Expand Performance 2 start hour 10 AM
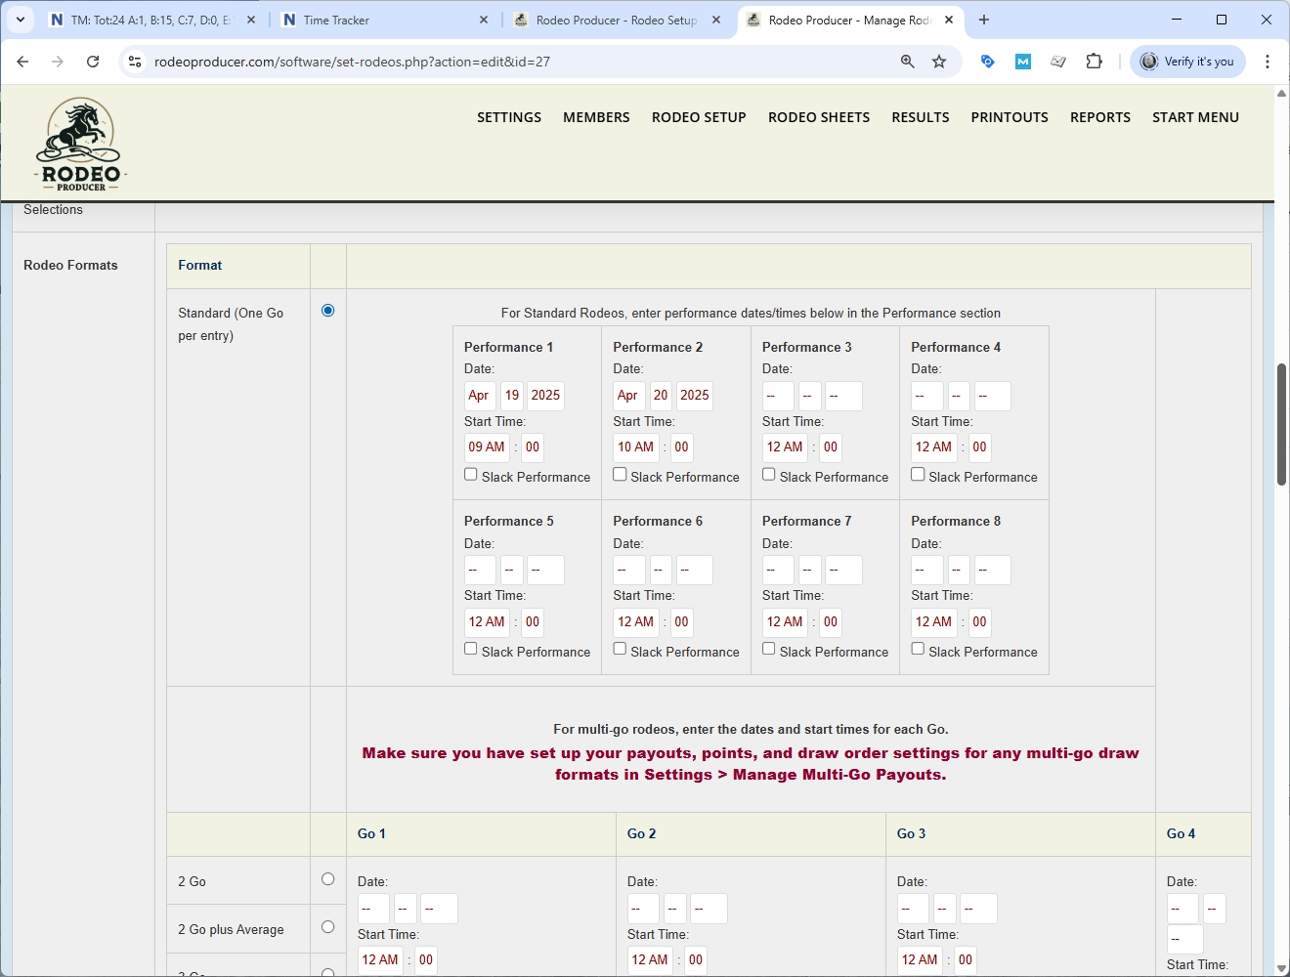 635,447
